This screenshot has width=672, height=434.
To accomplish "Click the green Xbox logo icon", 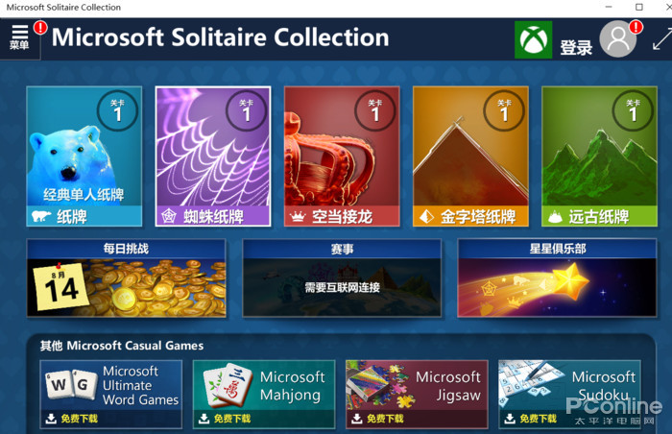I will [x=533, y=39].
